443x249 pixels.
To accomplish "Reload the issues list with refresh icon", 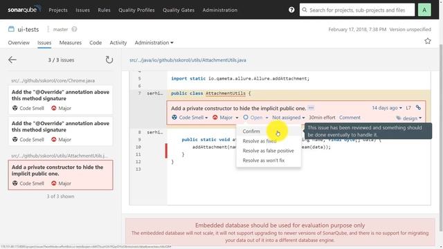I will (x=109, y=59).
